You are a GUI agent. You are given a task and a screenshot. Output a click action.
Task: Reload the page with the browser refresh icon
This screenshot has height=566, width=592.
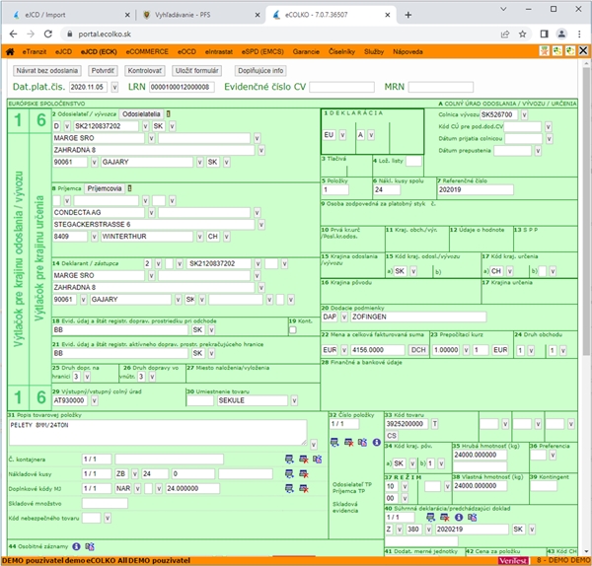pos(48,34)
